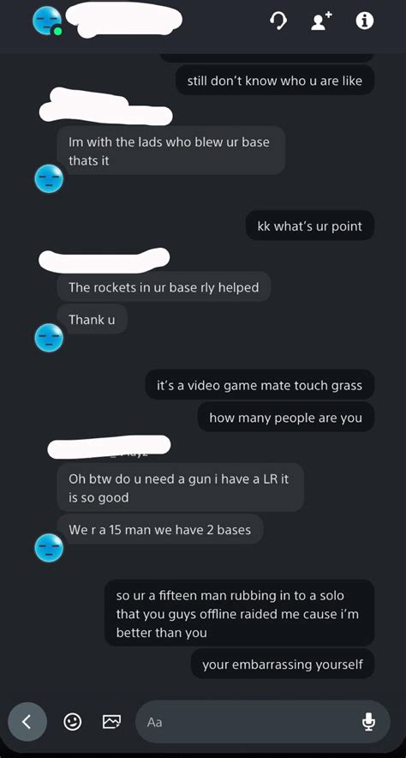Go back with the arrow button
Image resolution: width=406 pixels, height=758 pixels.
click(27, 722)
